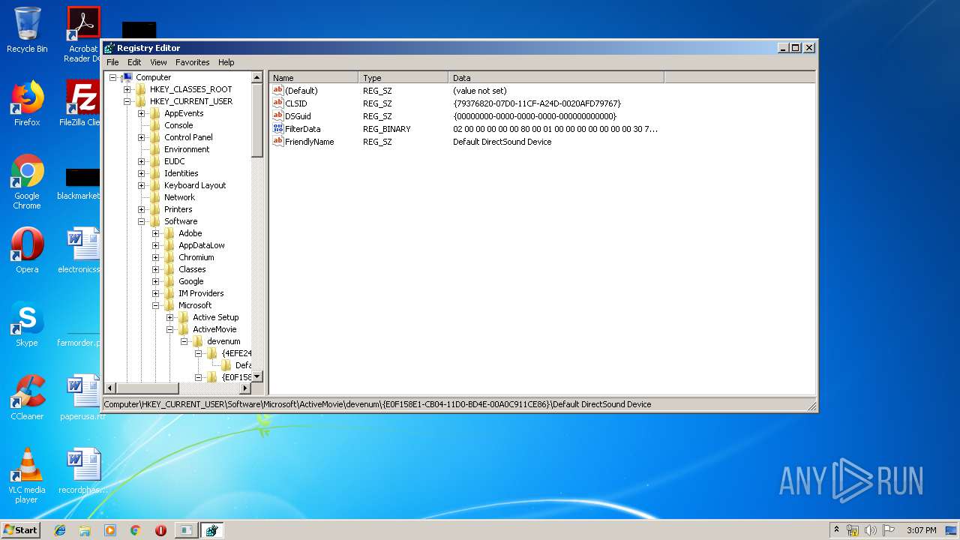The image size is (960, 540).
Task: Launch Internet Explorer from taskbar
Action: (x=60, y=530)
